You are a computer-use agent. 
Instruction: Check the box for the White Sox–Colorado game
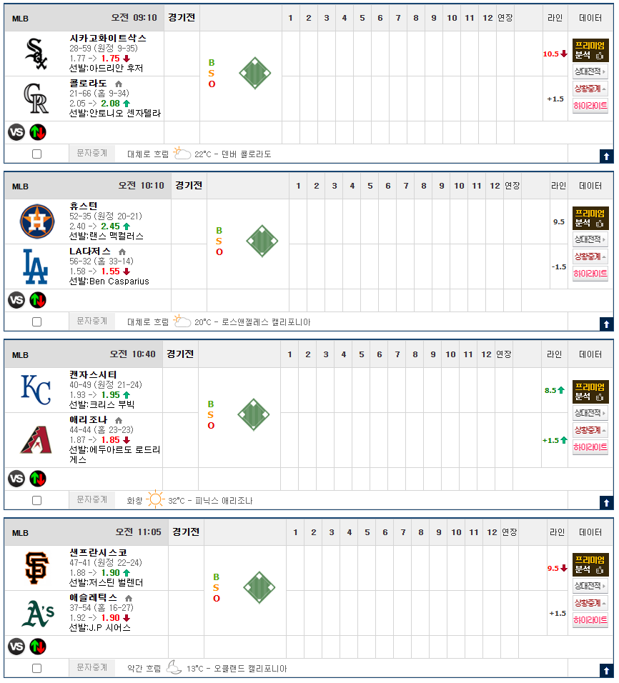tap(37, 154)
